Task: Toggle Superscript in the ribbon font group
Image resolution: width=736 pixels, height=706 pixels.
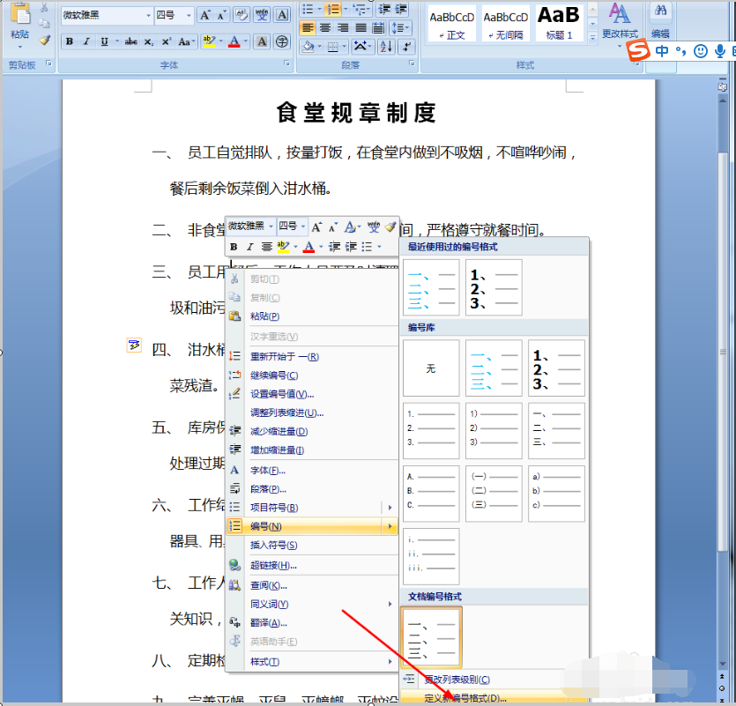Action: tap(167, 41)
